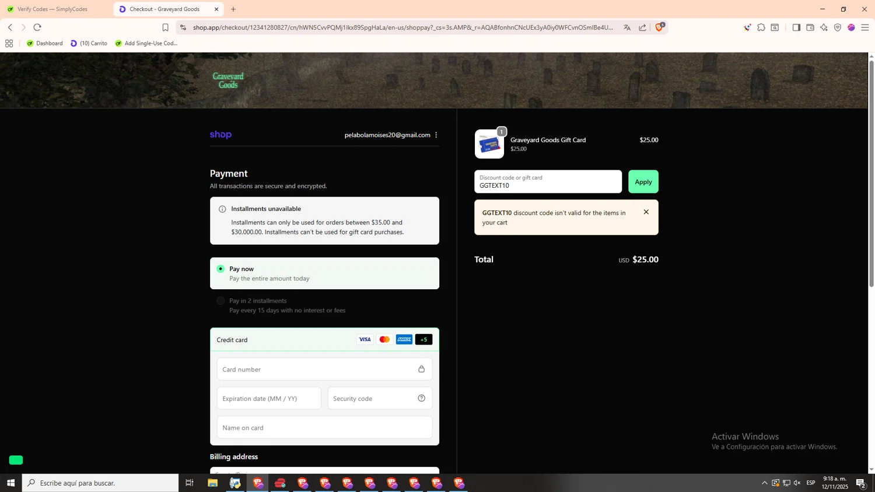The image size is (875, 492).
Task: Focus the Card number field
Action: click(324, 369)
